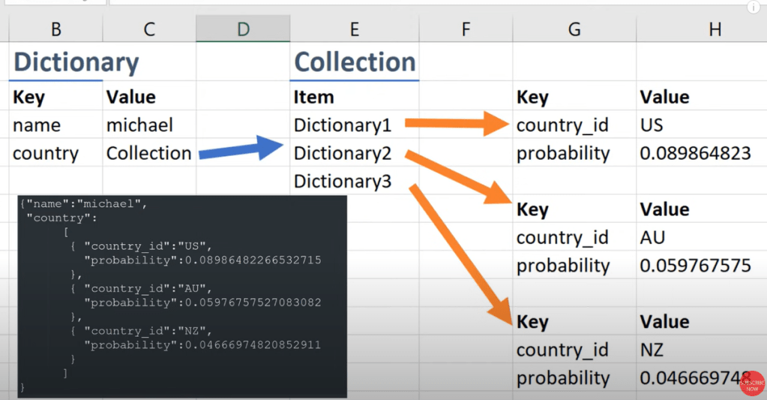Click the Collection heading cell
767x400 pixels.
[x=355, y=62]
